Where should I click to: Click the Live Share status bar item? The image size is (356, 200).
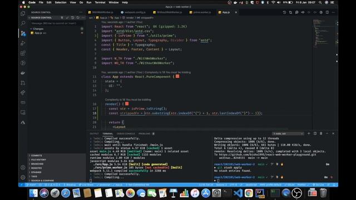point(86,185)
